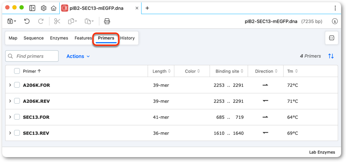Click the reverse arrow for A206K.REV

pos(265,101)
